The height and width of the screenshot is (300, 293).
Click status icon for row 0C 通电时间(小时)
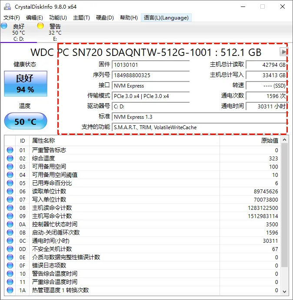tap(10, 241)
